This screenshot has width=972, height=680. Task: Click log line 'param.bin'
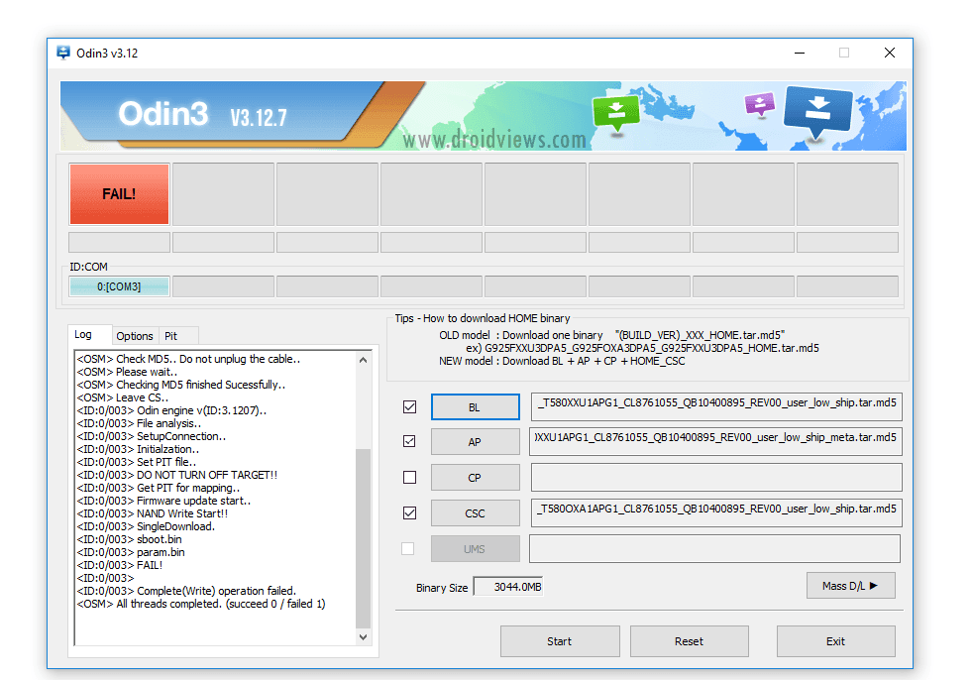[x=131, y=552]
